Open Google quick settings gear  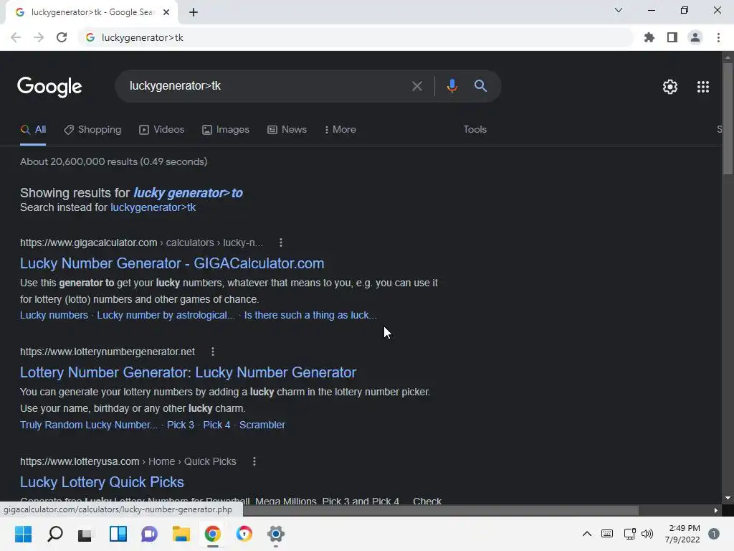coord(670,87)
